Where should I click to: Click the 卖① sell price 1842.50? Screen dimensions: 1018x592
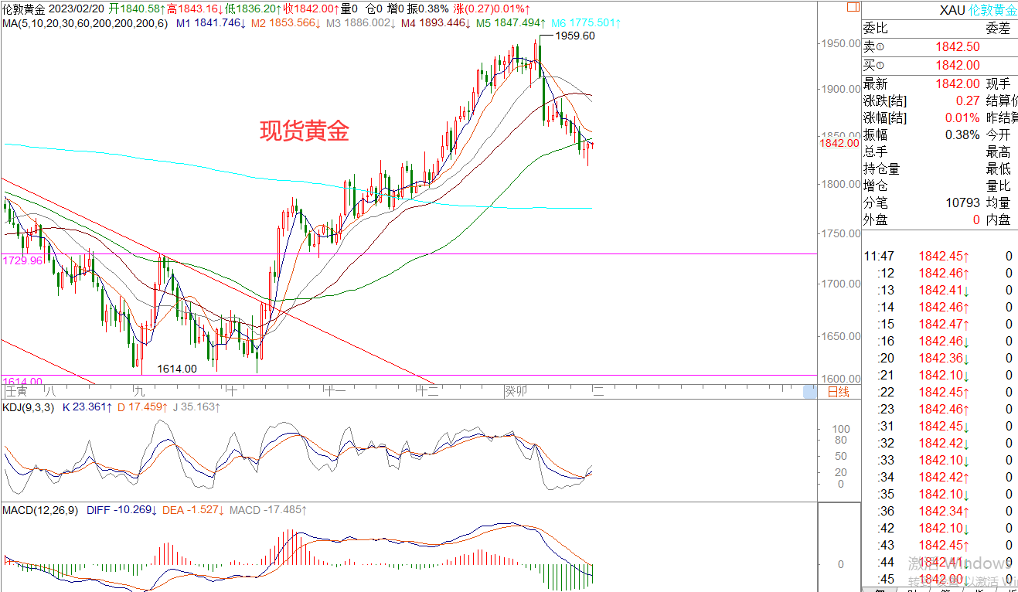coord(958,48)
